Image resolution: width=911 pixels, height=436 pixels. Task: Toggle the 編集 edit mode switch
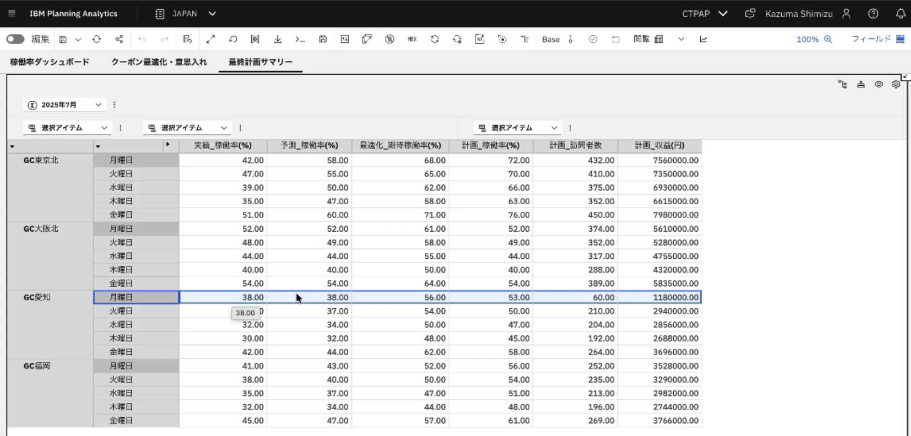click(x=15, y=39)
